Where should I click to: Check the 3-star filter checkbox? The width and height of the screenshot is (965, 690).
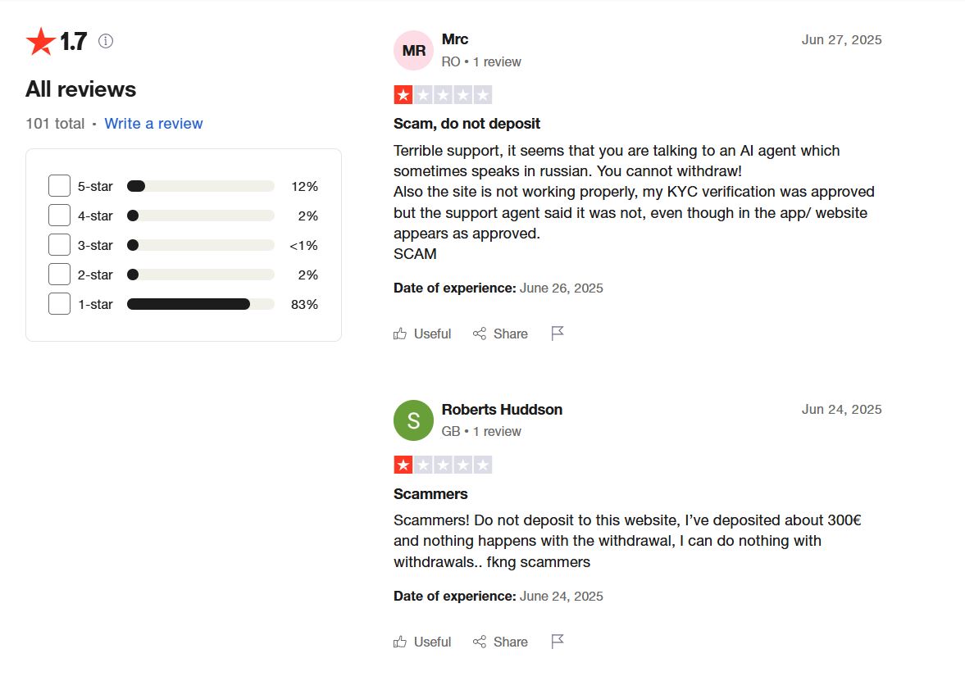[59, 245]
